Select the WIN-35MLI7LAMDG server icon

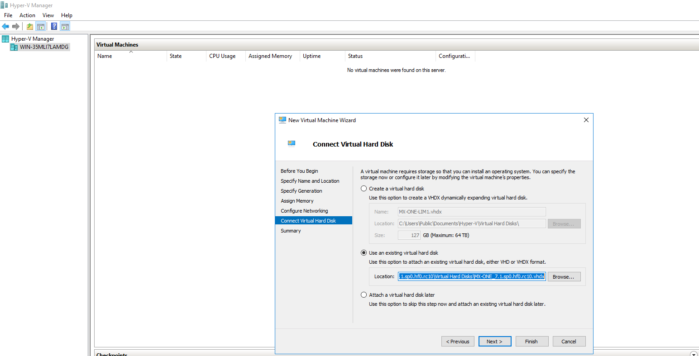tap(14, 47)
